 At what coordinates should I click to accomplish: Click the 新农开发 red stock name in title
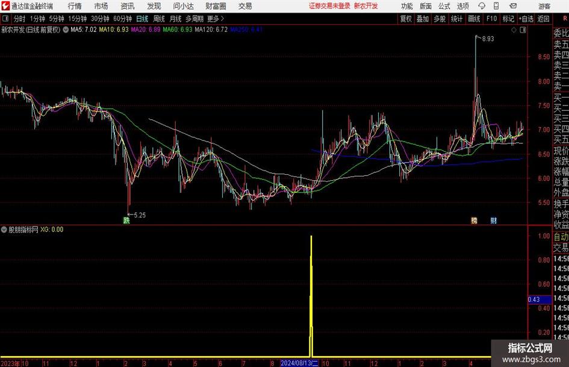click(x=366, y=6)
